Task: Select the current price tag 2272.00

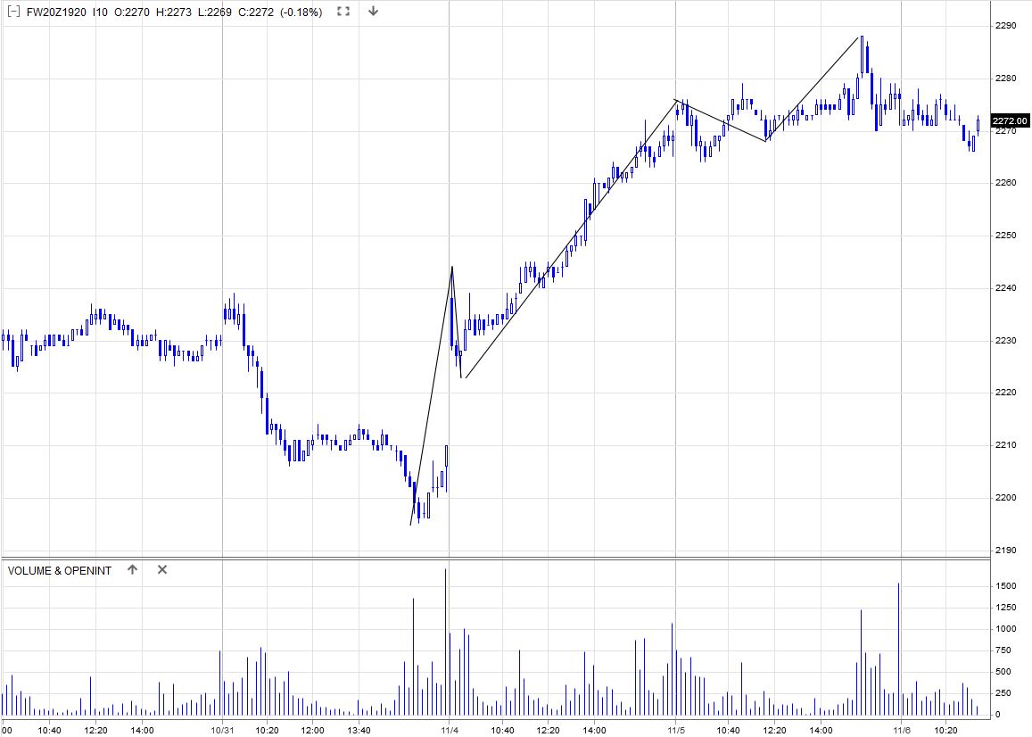Action: (1010, 121)
